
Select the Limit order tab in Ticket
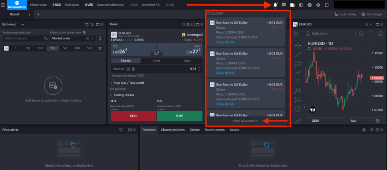point(156,61)
